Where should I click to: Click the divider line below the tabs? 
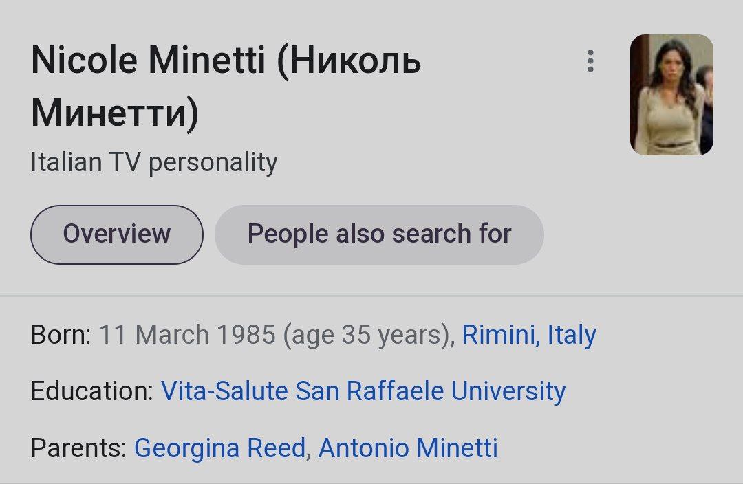[371, 296]
